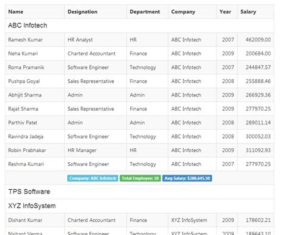
Task: Select Pushpa Goyal's Sales Representative cell
Action: tap(91, 82)
